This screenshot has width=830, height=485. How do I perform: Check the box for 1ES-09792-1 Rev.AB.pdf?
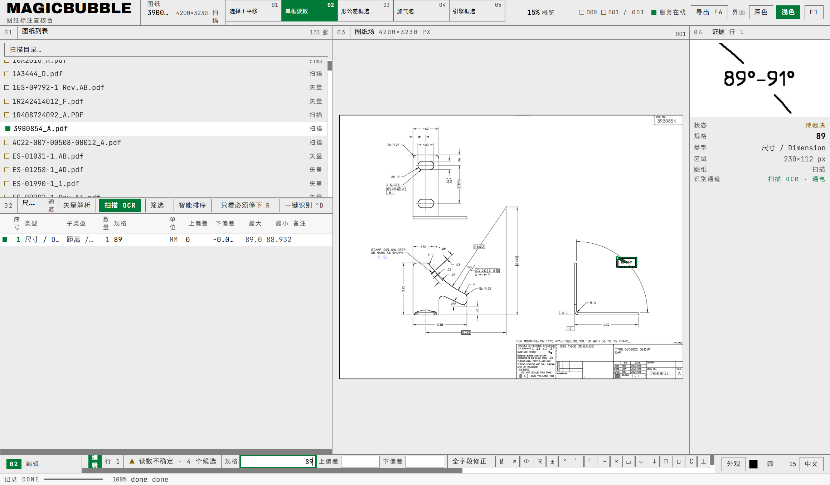pos(7,87)
